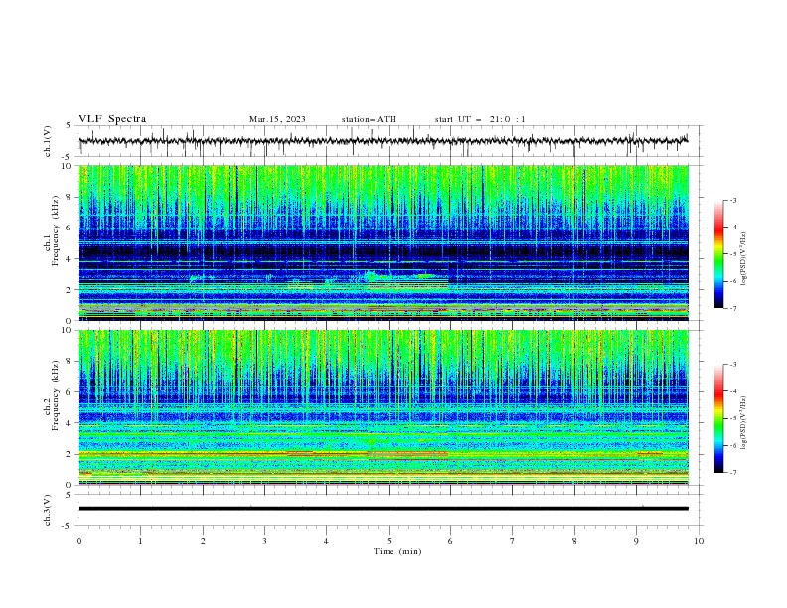Viewport: 787px width, 608px height.
Task: Click the time axis tick '5'
Action: [x=389, y=541]
